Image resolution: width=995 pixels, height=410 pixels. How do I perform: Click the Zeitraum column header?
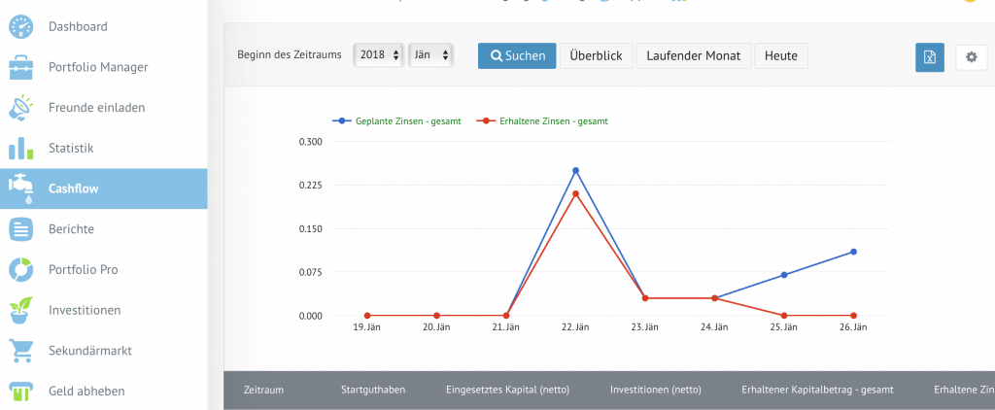[263, 390]
